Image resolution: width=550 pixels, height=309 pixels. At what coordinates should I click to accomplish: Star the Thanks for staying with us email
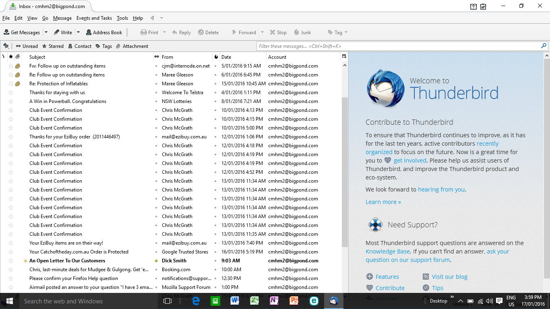pos(11,93)
